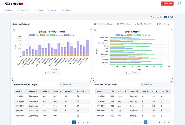Go to page 3 of Support Tickets
185x125 pixels.
point(155,122)
